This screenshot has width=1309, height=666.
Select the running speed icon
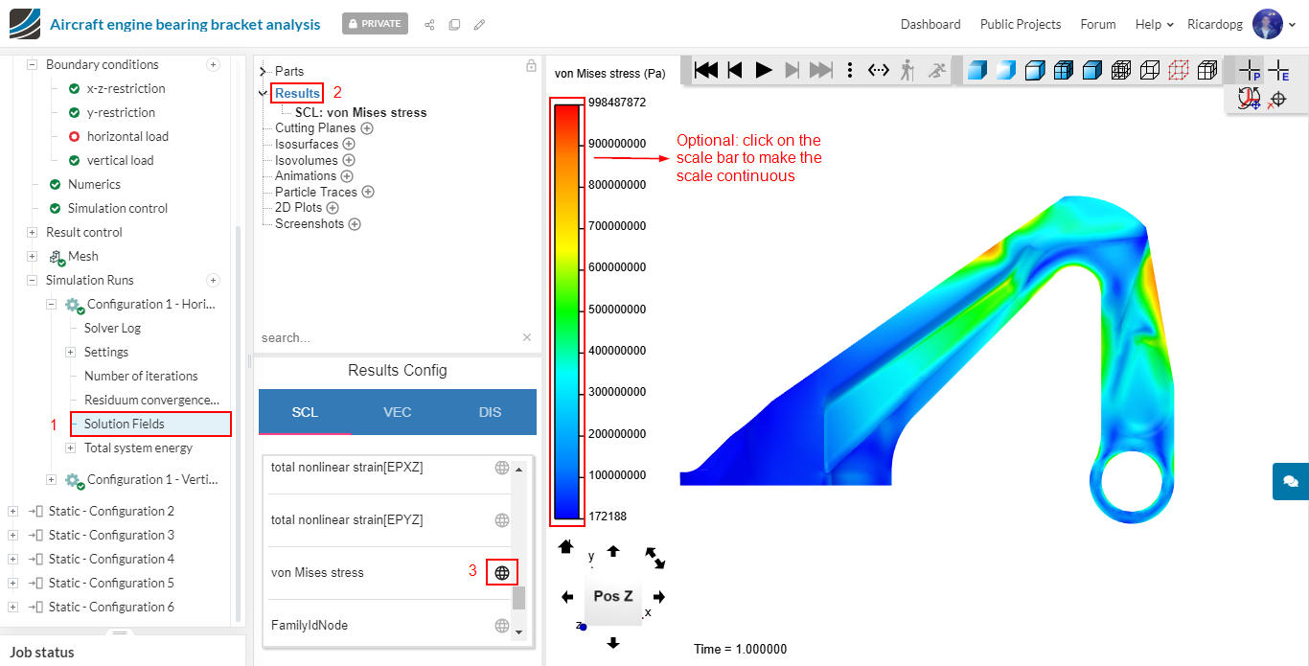[x=936, y=70]
